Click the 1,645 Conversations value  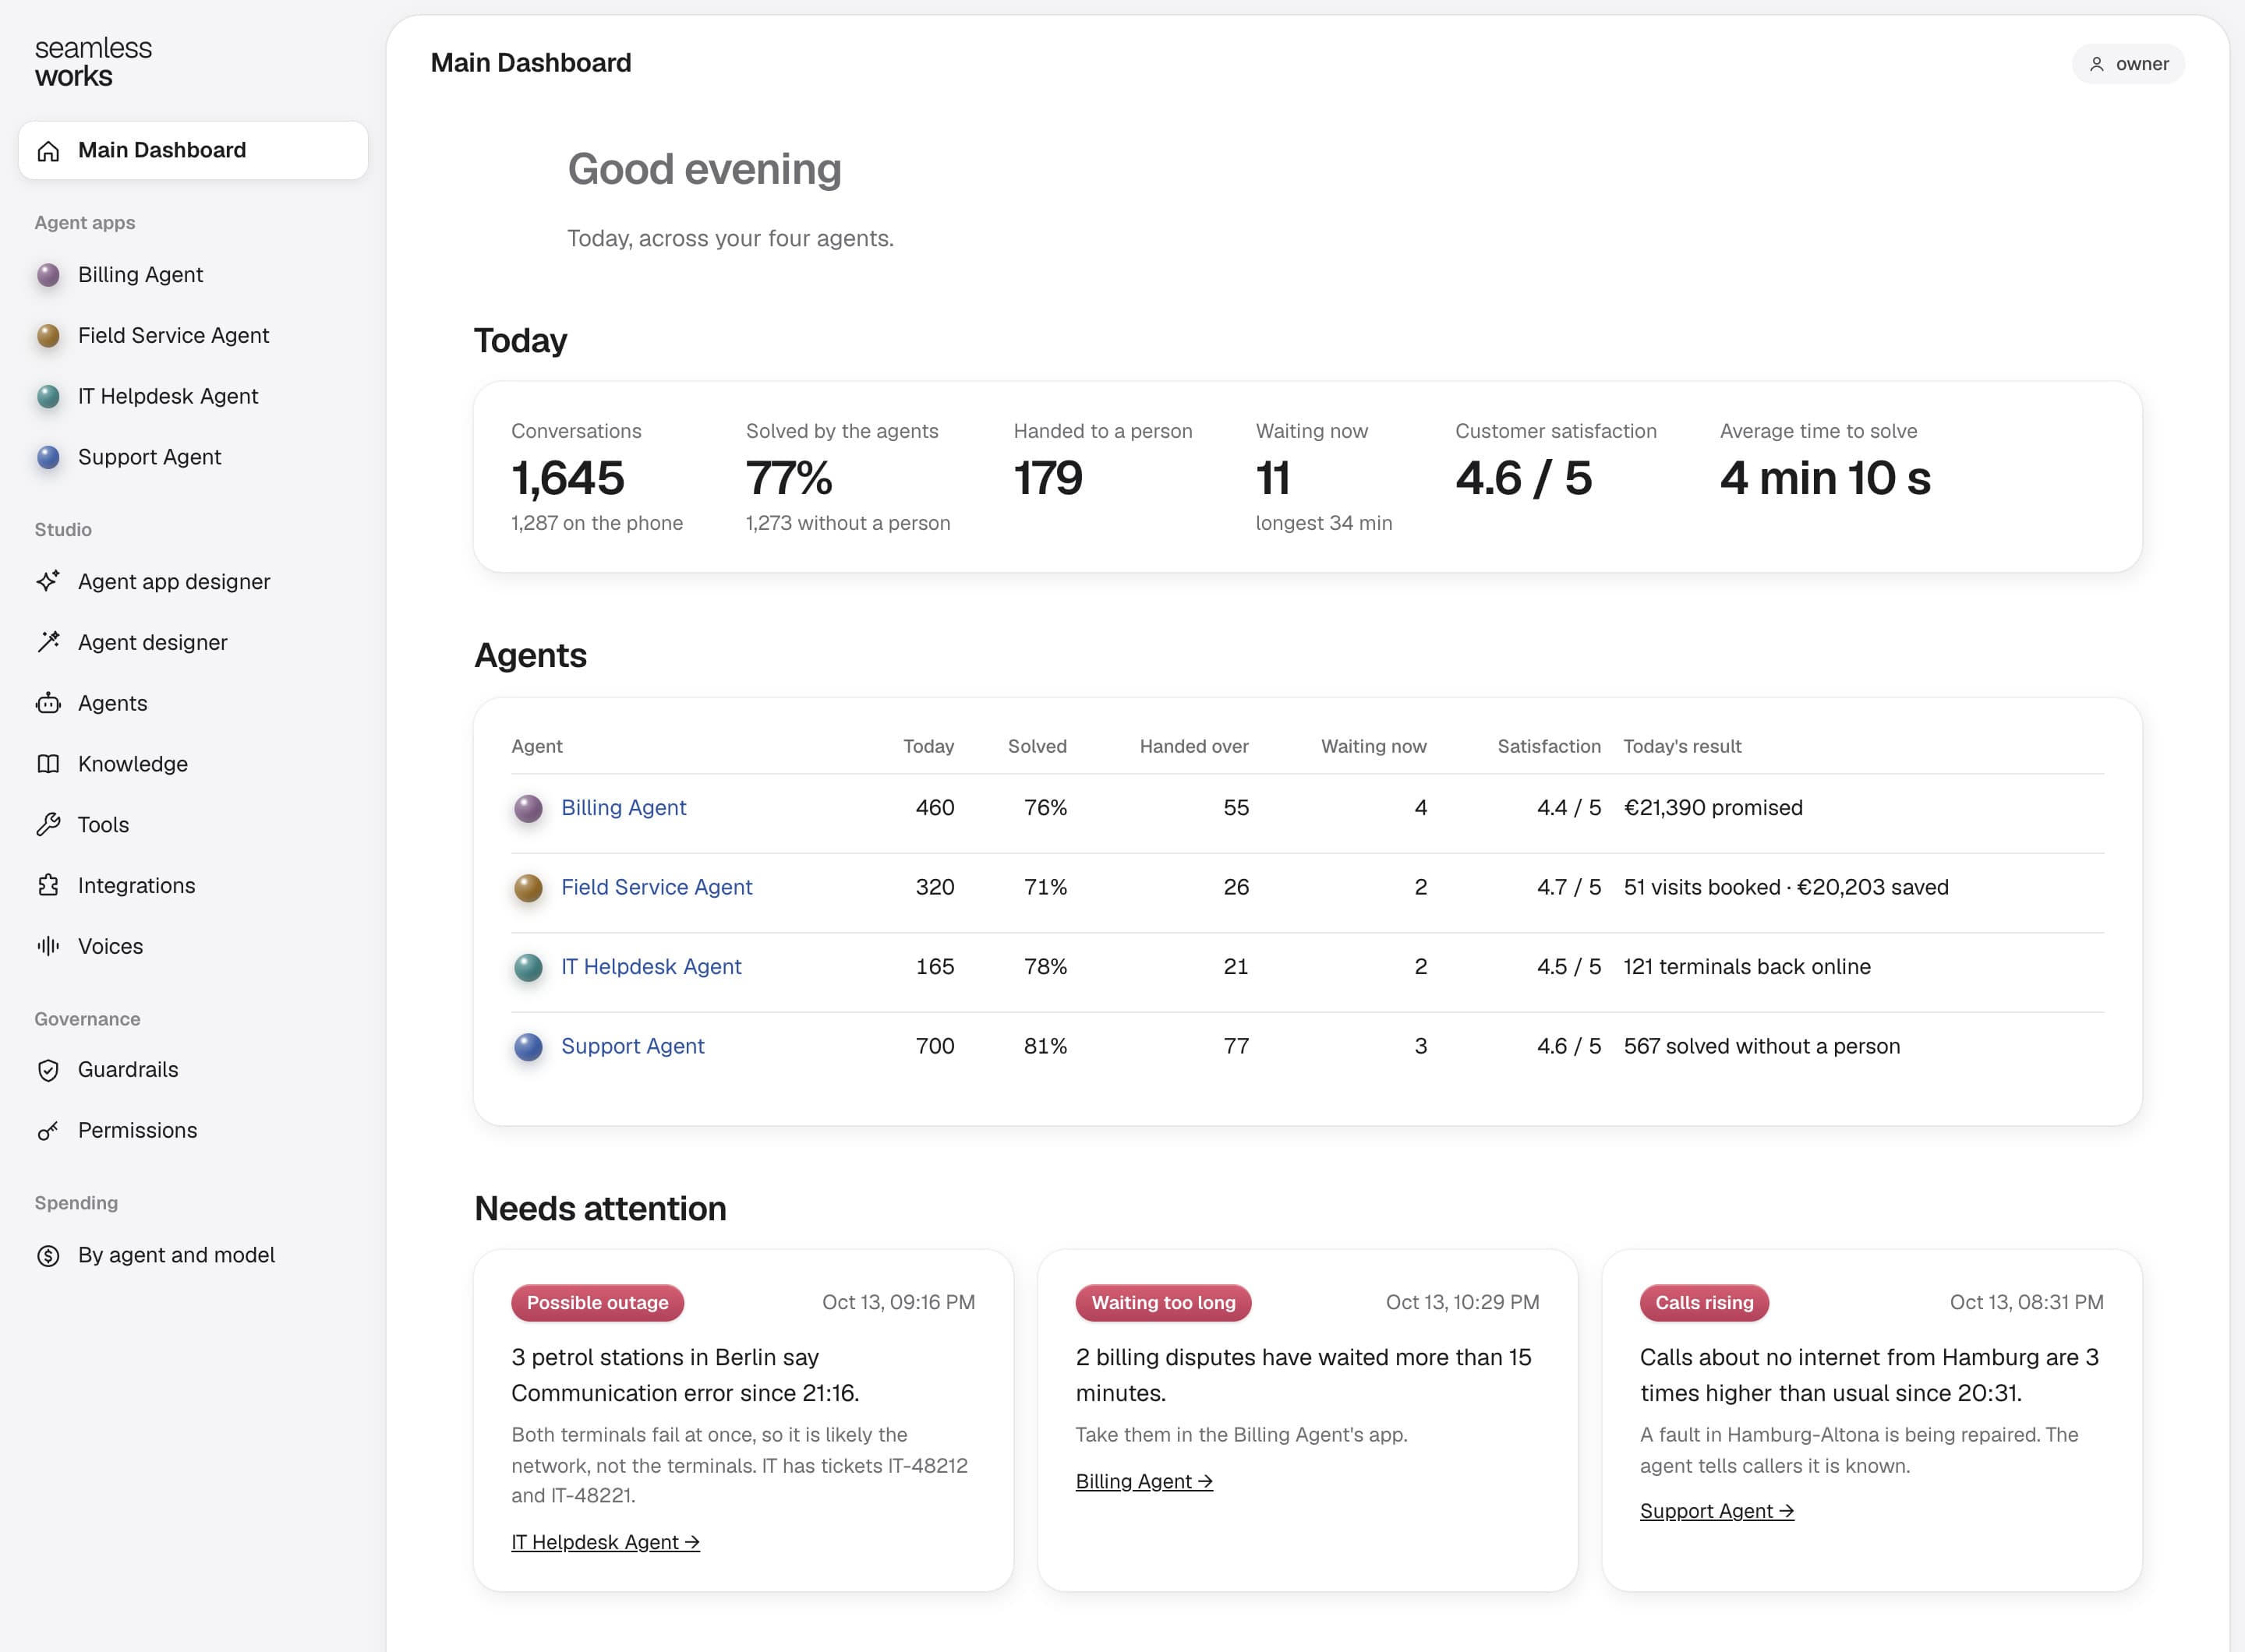568,478
